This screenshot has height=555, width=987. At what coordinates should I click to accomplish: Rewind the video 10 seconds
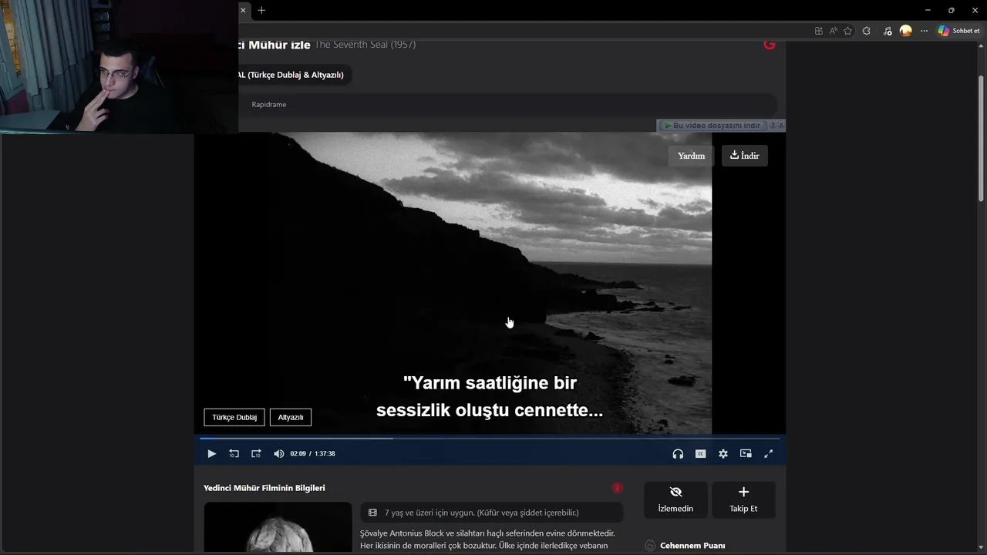click(234, 454)
